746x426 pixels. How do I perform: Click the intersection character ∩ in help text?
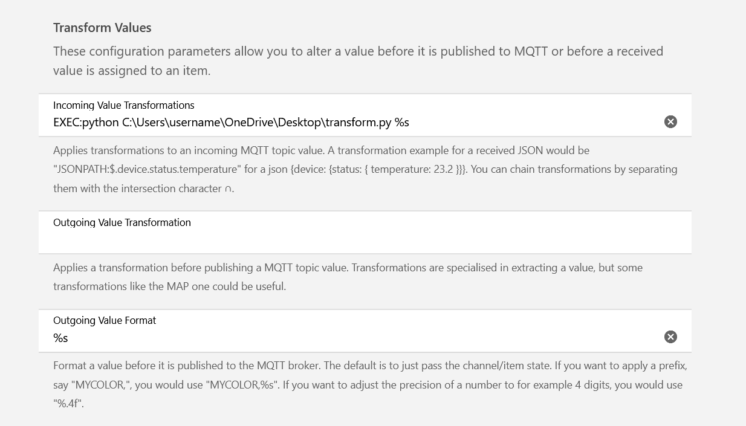click(x=228, y=189)
